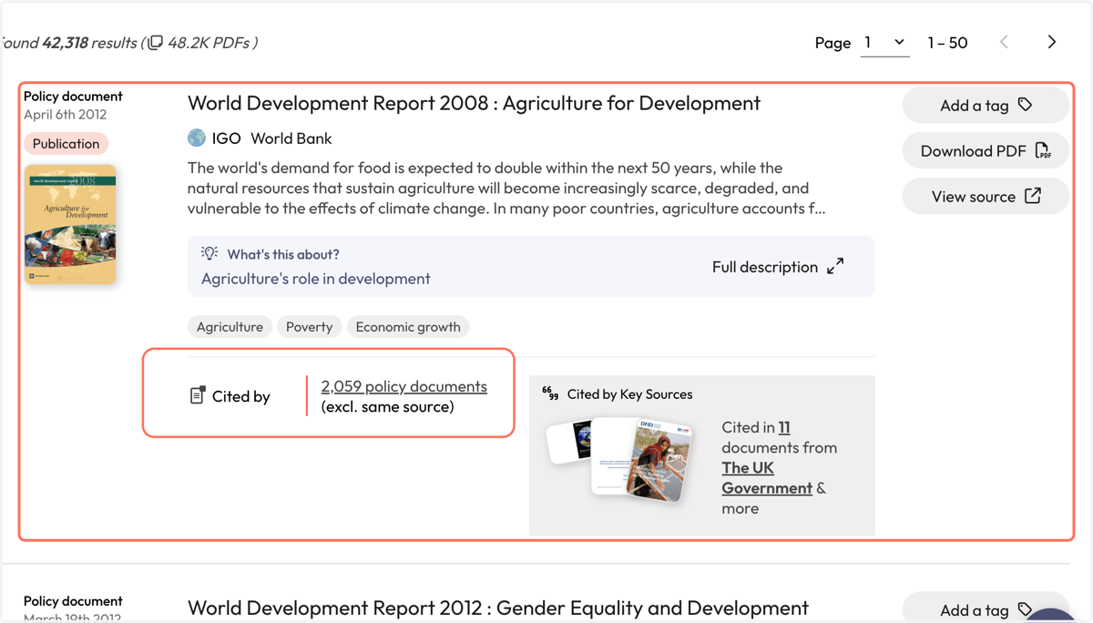Select Agriculture's role in development summary
This screenshot has height=623, width=1093.
coord(315,279)
